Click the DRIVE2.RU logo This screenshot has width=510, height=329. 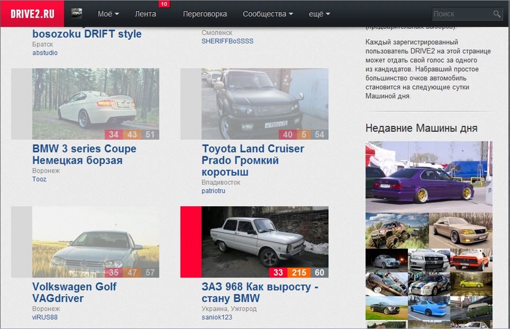pyautogui.click(x=32, y=14)
